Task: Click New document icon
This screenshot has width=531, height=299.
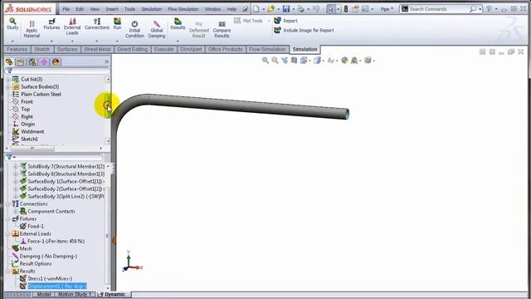Action: [x=256, y=9]
